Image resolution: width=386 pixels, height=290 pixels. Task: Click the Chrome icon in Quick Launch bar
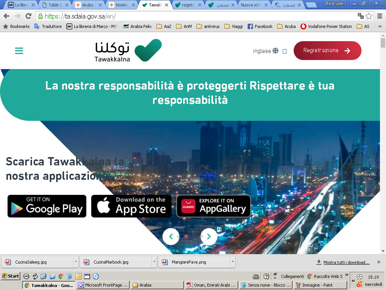pyautogui.click(x=61, y=276)
